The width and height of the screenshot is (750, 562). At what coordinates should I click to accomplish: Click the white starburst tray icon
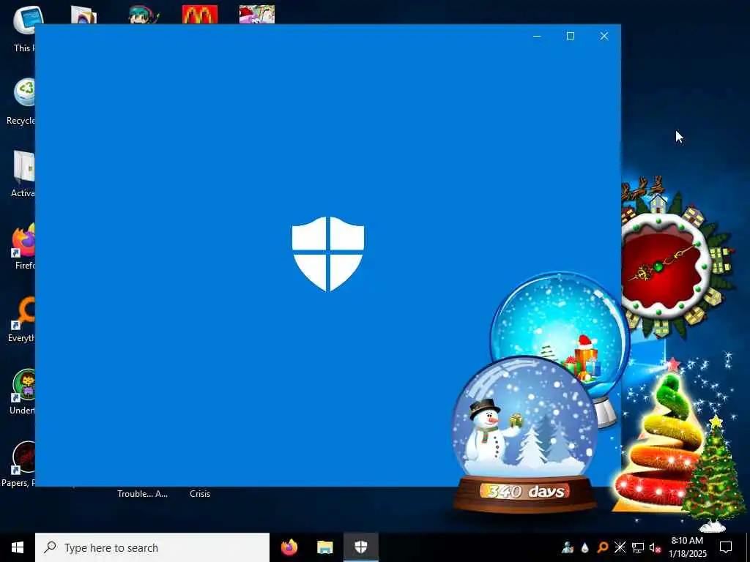click(x=620, y=547)
